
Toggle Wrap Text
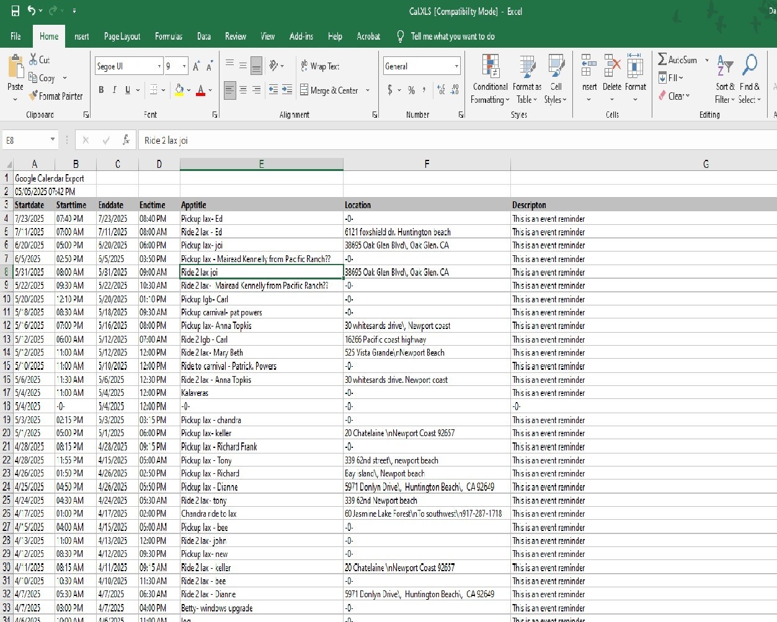click(x=320, y=66)
